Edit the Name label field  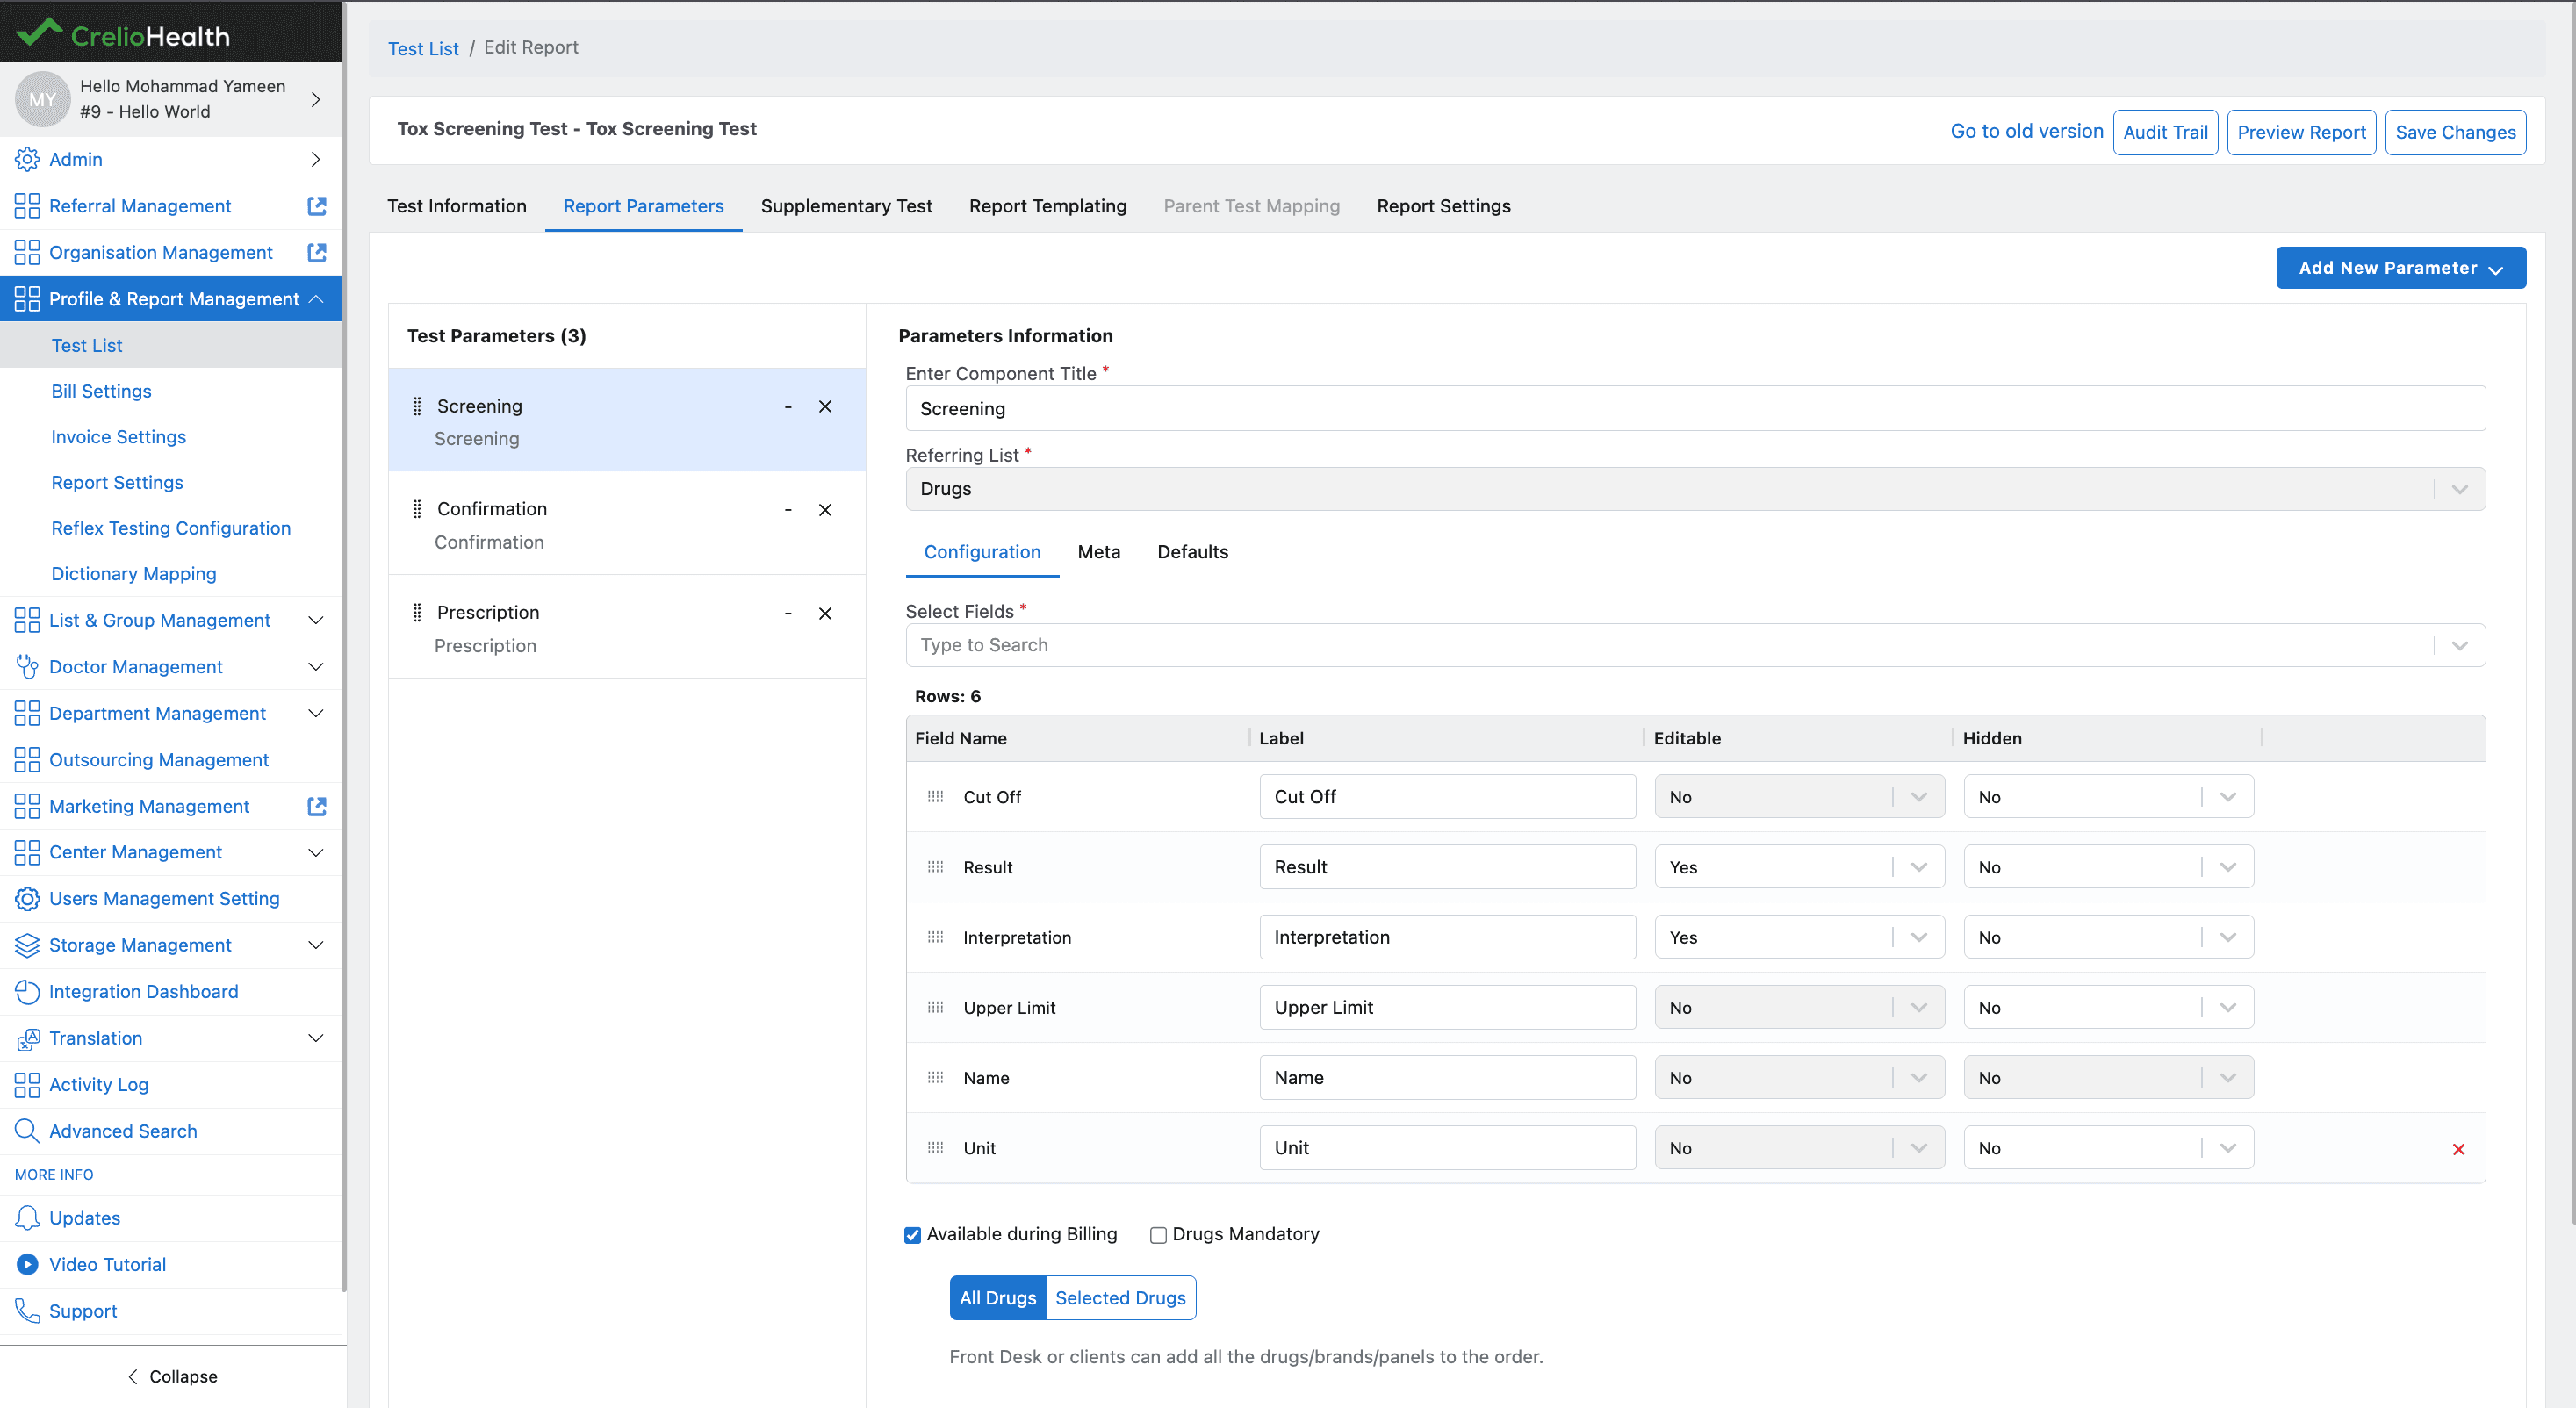1447,1077
